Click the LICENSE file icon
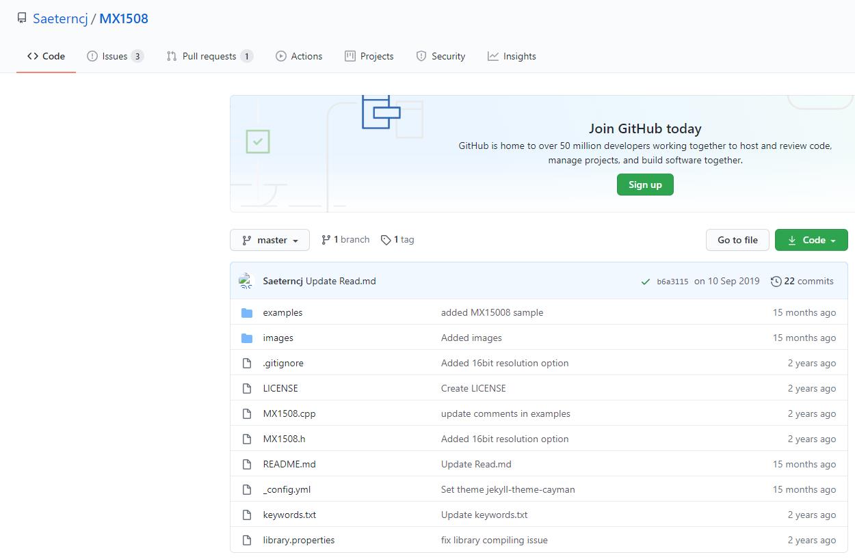Image resolution: width=855 pixels, height=559 pixels. (247, 388)
